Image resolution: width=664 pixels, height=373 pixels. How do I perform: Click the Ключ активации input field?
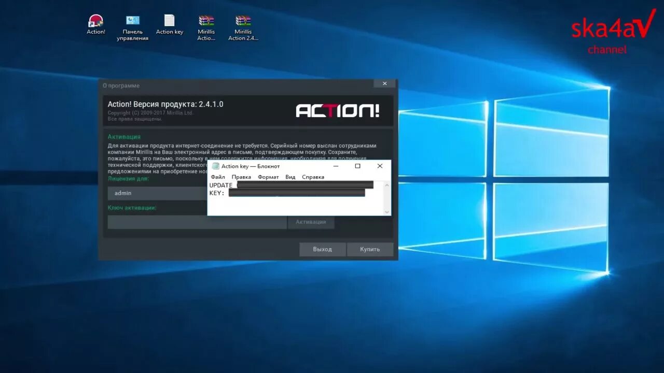click(197, 222)
